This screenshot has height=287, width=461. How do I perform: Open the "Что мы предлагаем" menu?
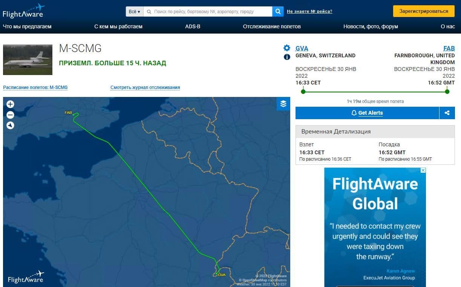pyautogui.click(x=27, y=26)
